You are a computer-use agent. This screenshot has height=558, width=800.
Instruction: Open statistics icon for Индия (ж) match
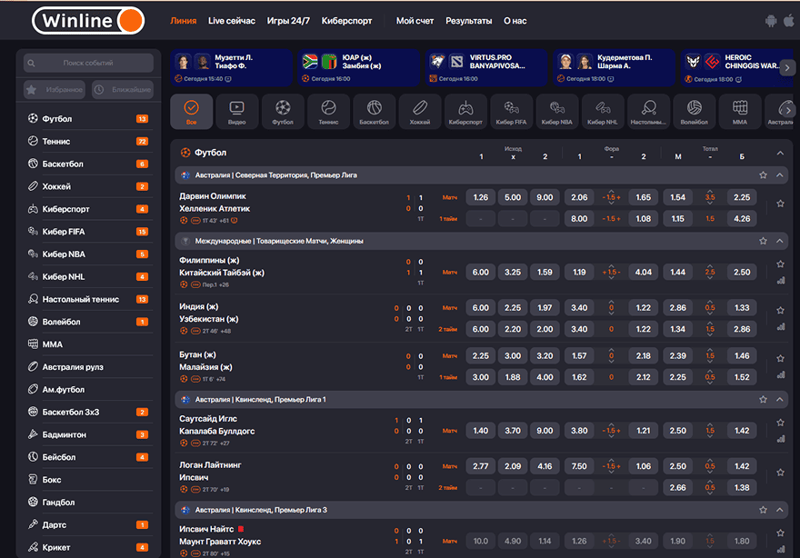click(781, 327)
